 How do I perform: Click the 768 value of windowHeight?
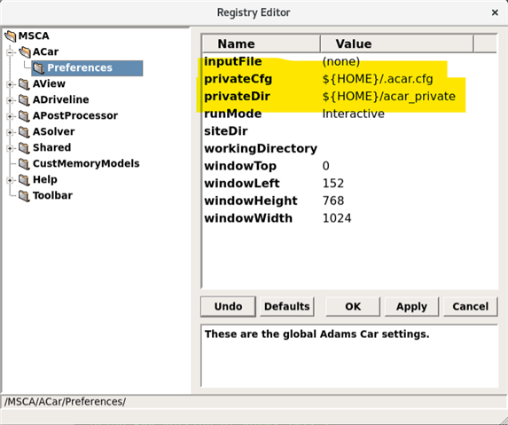pos(333,201)
